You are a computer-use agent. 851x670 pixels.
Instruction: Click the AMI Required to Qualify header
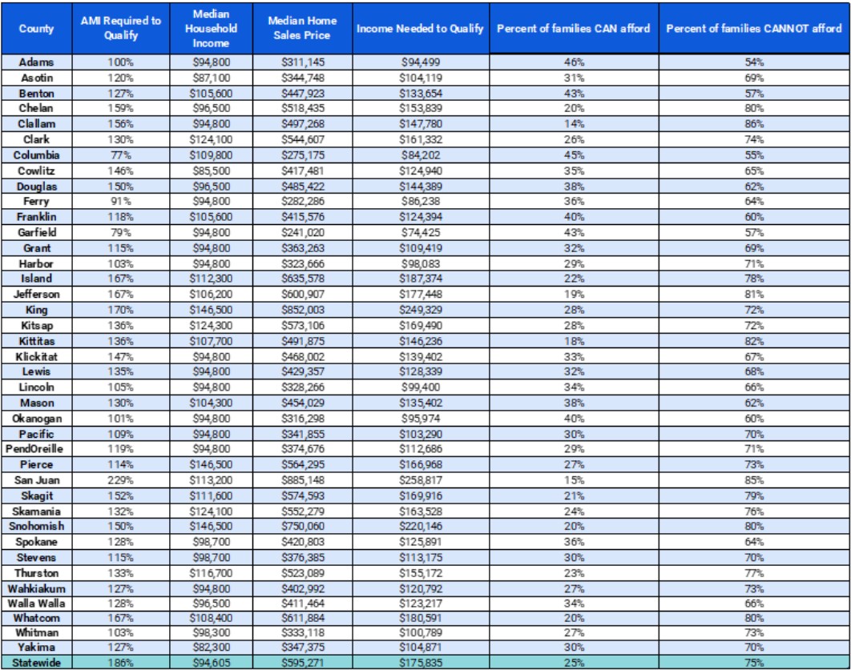coord(120,29)
